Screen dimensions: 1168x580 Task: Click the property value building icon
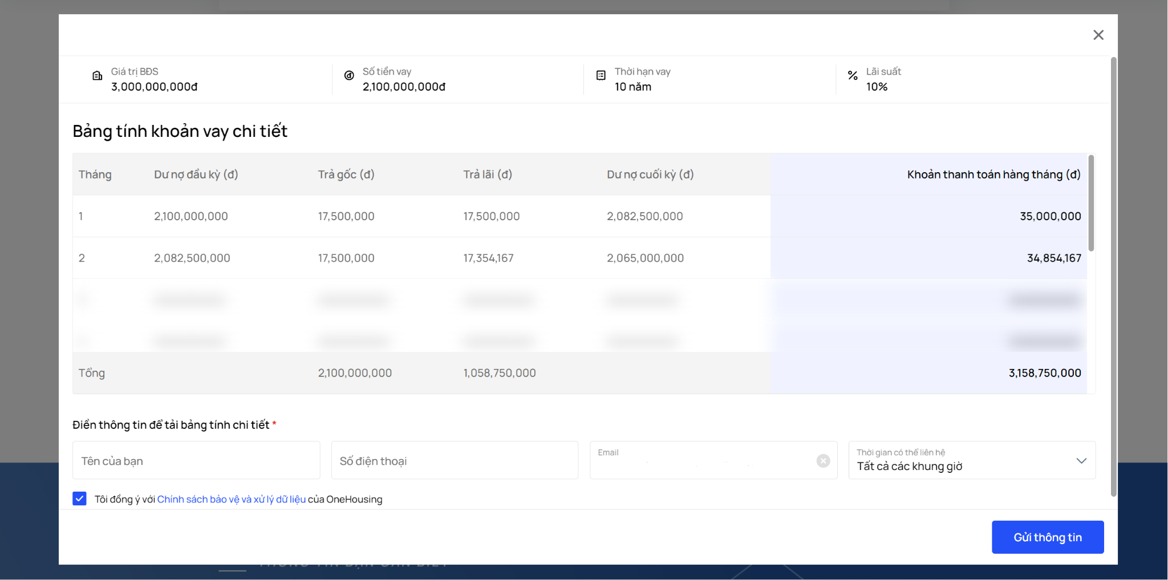[97, 75]
